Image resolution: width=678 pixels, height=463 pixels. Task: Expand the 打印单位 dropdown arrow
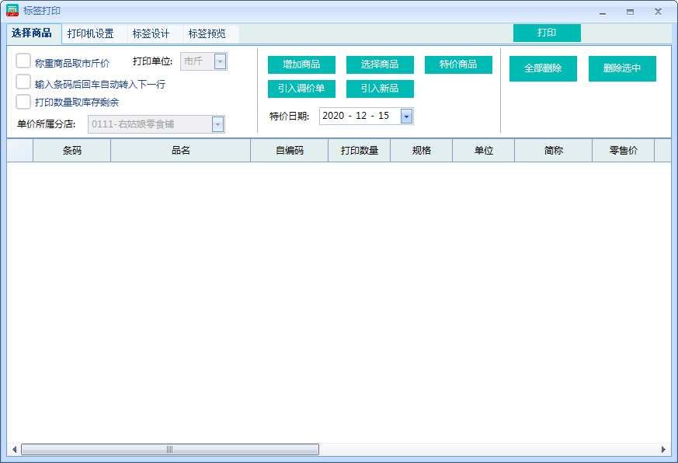[x=220, y=61]
